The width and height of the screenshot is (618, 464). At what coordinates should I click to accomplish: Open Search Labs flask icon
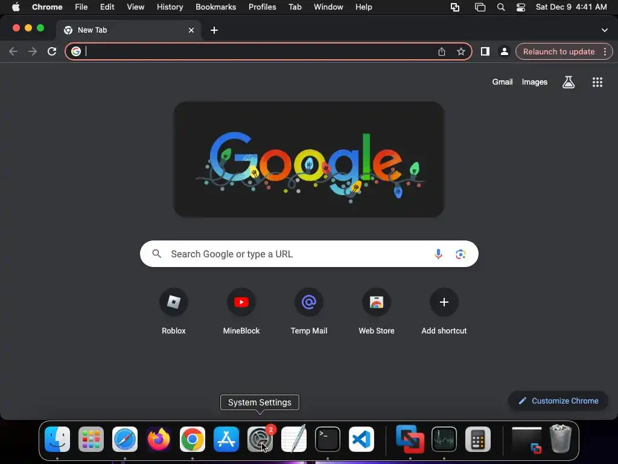pos(569,82)
